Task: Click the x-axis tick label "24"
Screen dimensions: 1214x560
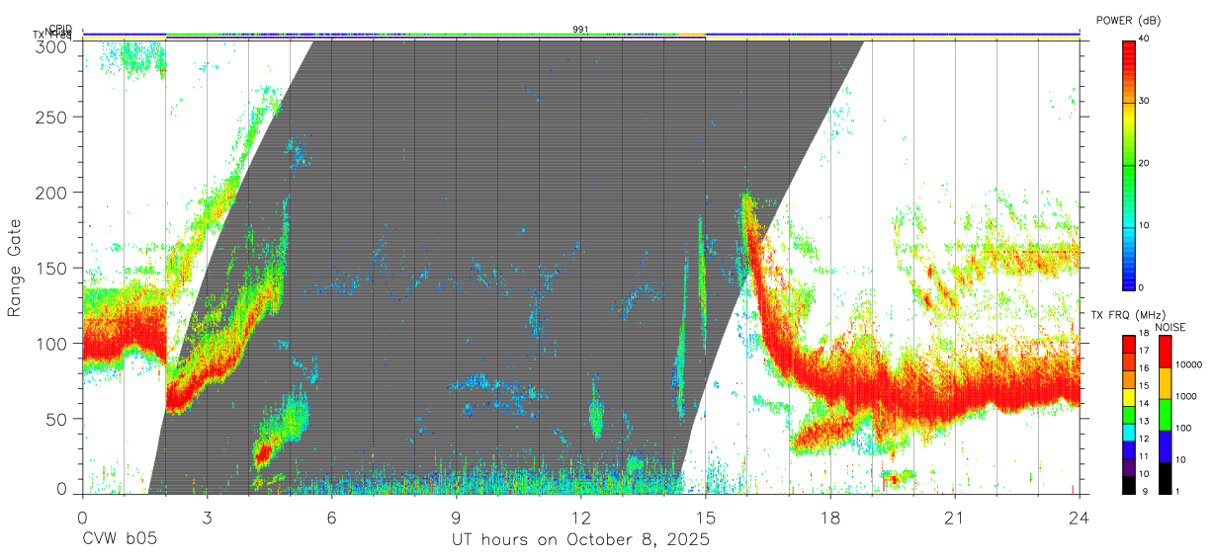Action: point(1079,517)
